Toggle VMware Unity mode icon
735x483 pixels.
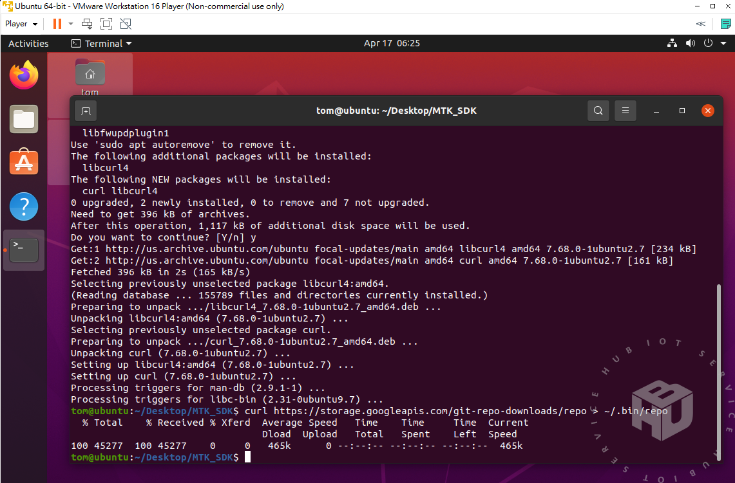point(126,24)
